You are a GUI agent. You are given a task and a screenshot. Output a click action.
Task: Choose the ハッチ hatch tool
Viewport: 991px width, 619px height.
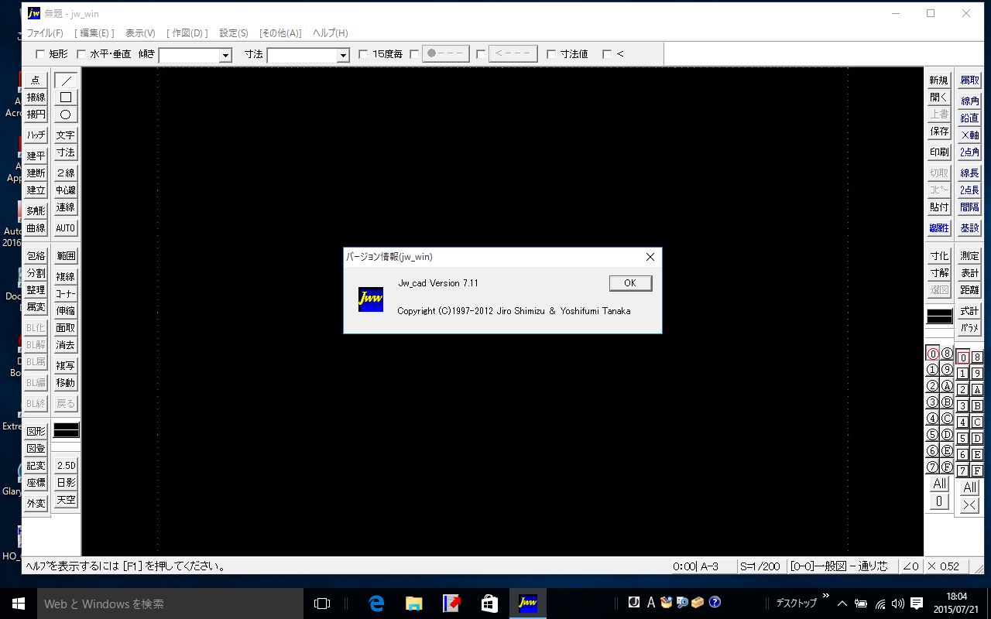36,135
